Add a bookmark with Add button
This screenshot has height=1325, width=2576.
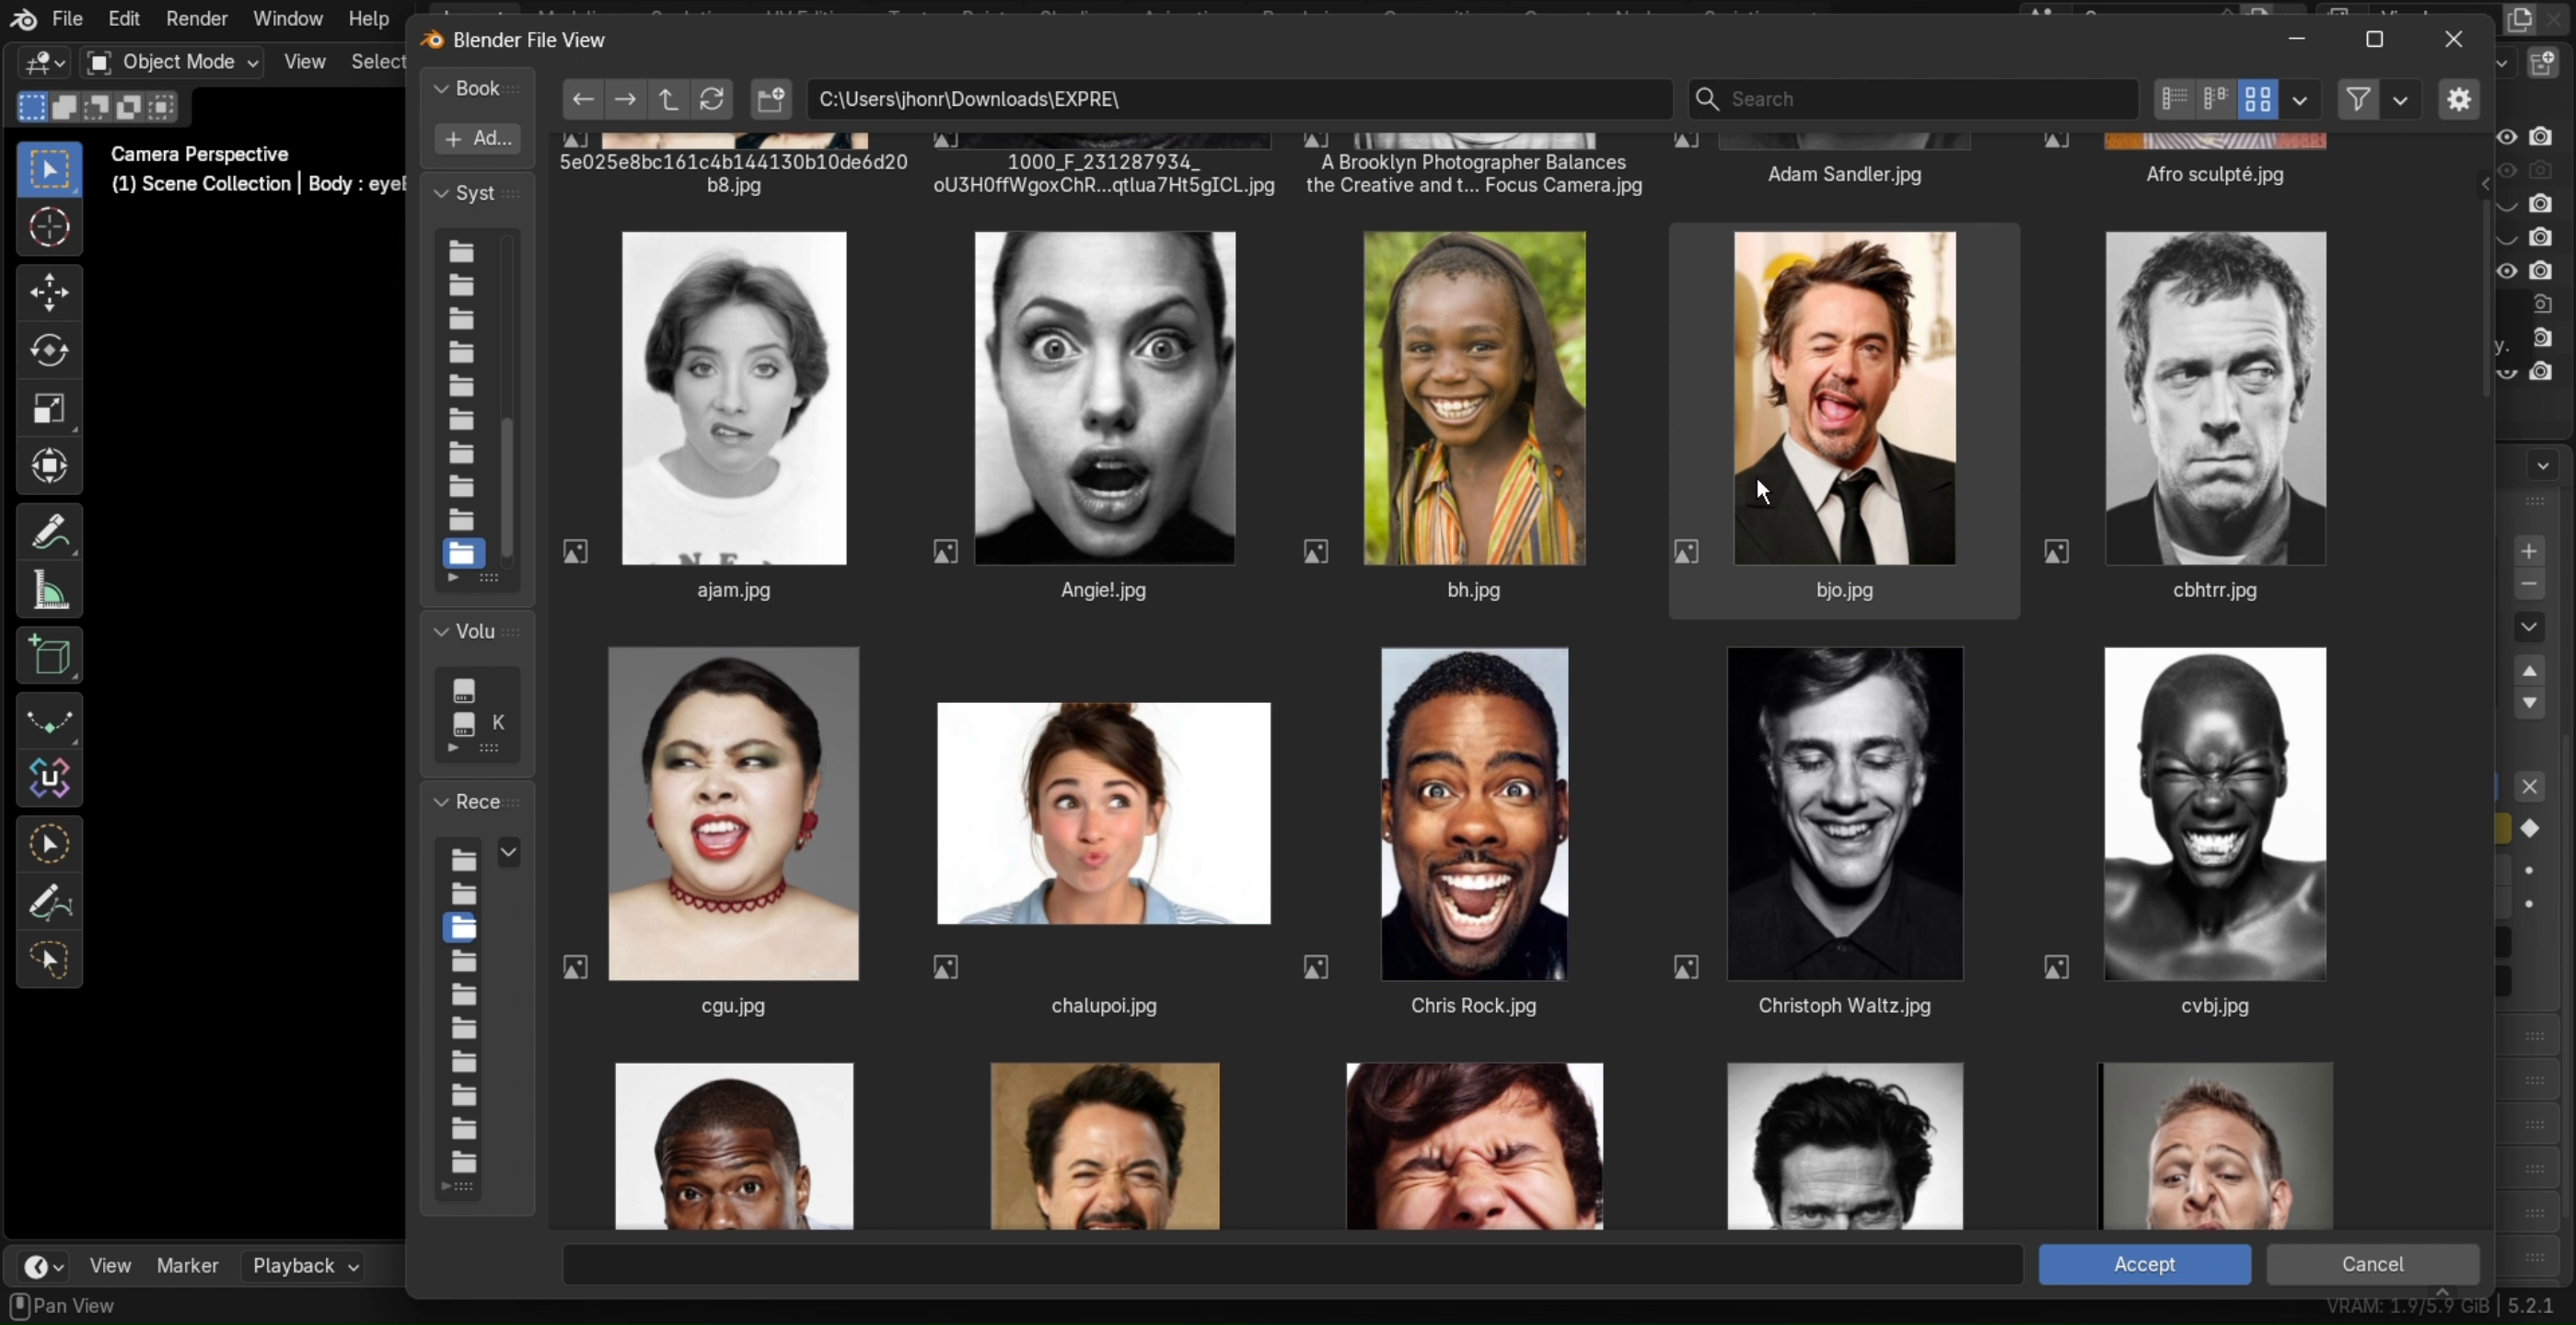click(x=478, y=139)
